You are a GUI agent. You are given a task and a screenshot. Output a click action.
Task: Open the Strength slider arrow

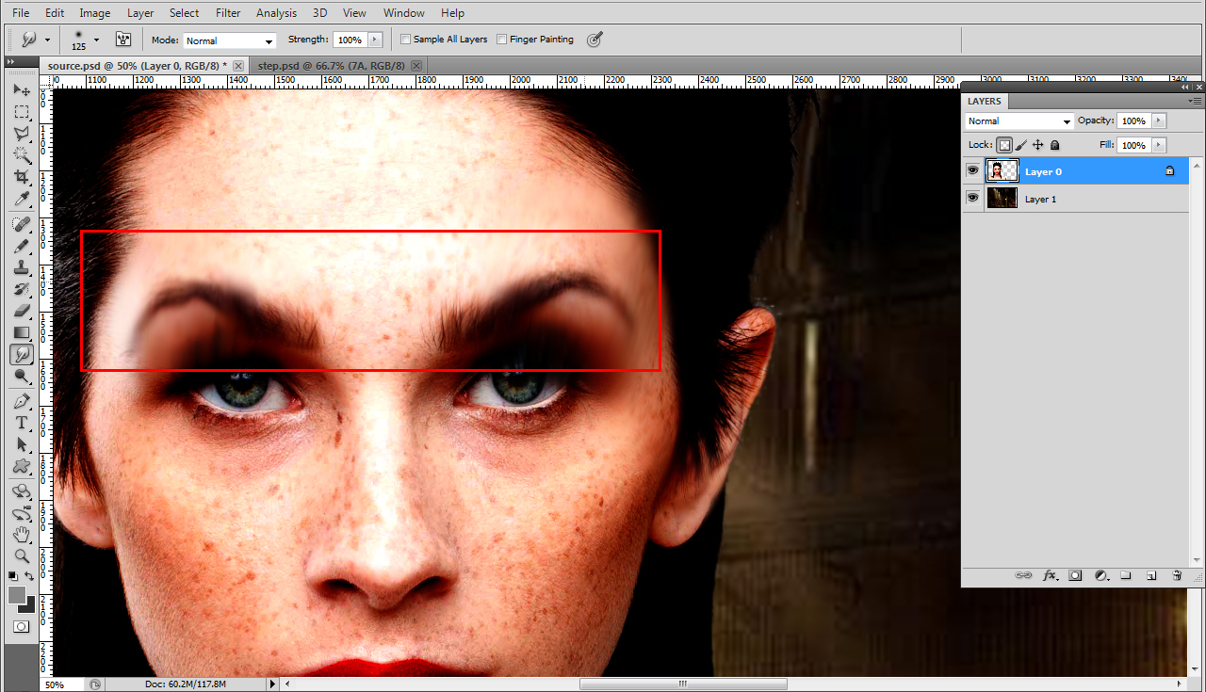click(376, 40)
